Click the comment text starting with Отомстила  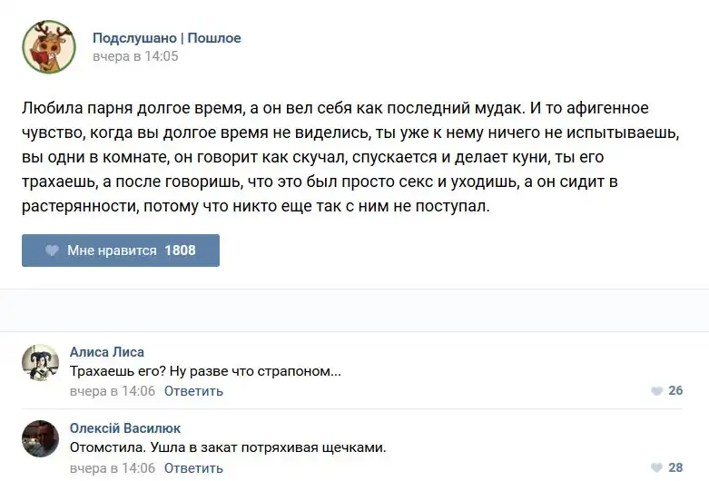228,447
